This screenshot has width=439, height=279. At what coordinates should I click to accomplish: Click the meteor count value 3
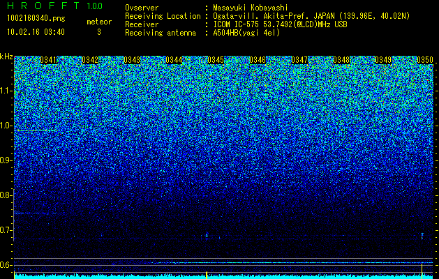[x=99, y=32]
